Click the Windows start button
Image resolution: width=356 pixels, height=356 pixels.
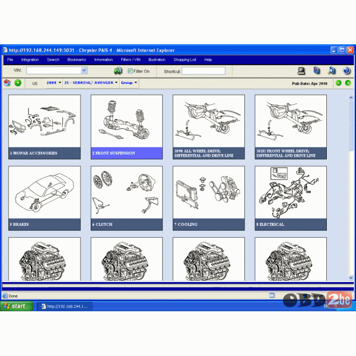16,306
